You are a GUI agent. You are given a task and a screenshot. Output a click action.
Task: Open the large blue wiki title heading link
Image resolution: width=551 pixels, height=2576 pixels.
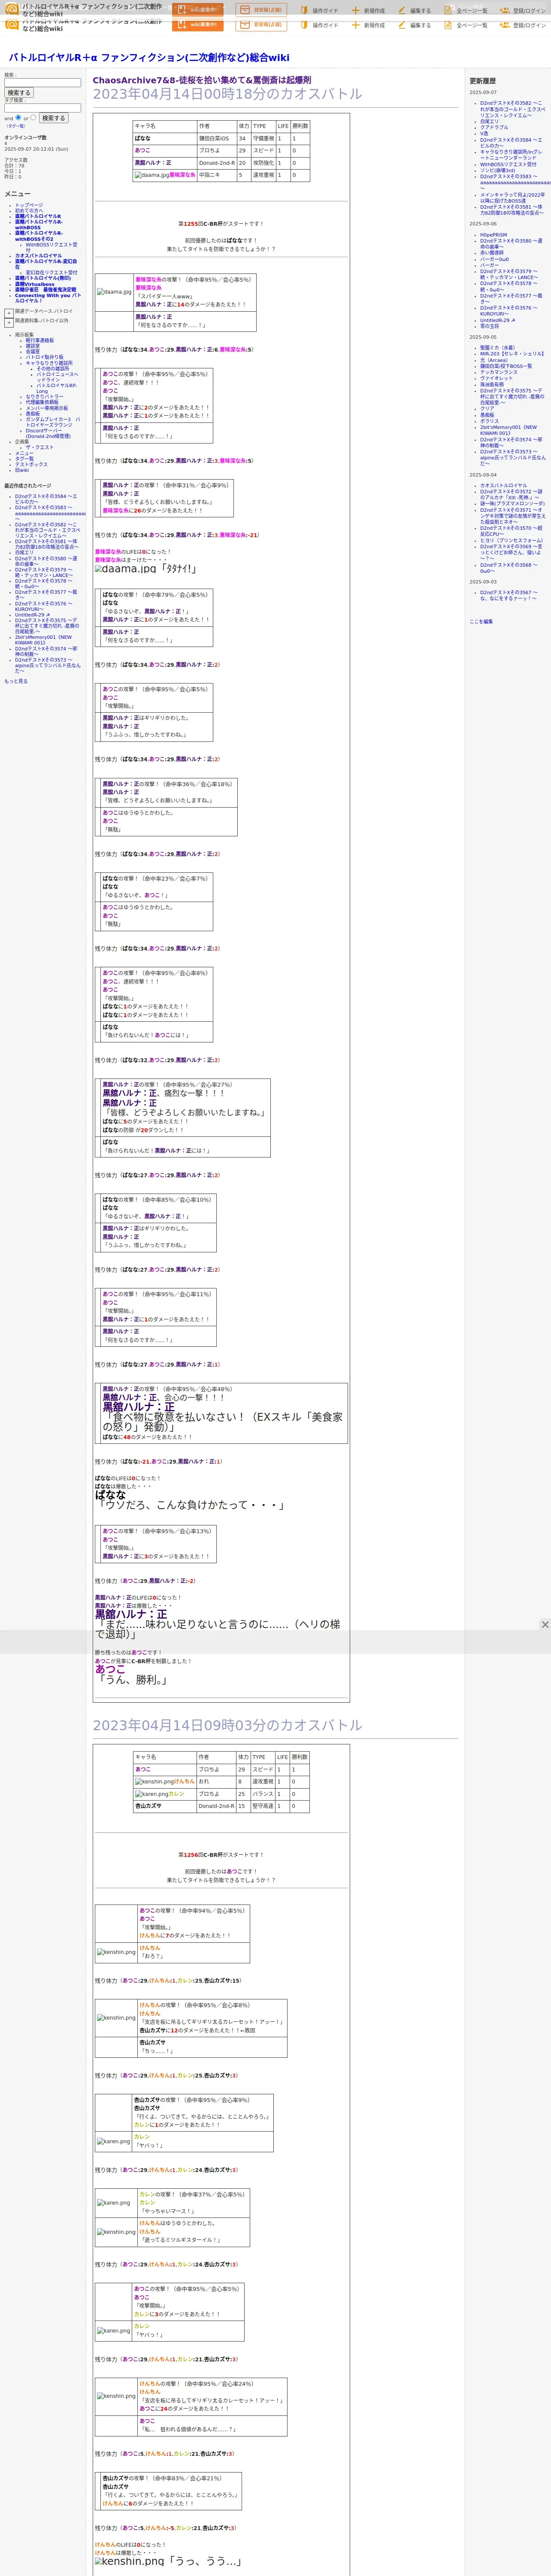pyautogui.click(x=149, y=58)
